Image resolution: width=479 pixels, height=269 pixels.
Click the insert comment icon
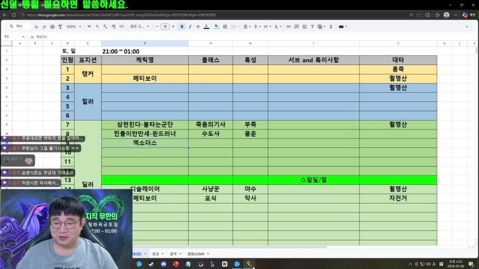296,26
